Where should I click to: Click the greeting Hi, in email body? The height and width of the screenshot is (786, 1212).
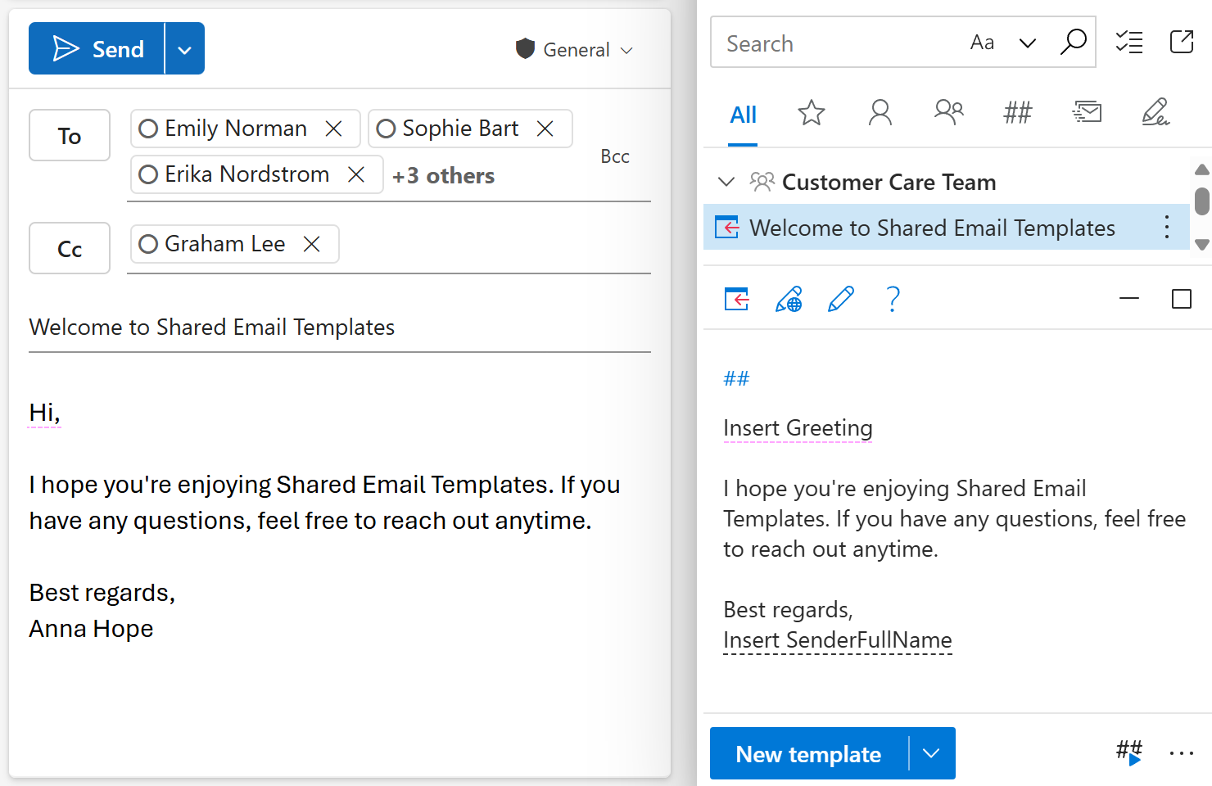pyautogui.click(x=44, y=412)
